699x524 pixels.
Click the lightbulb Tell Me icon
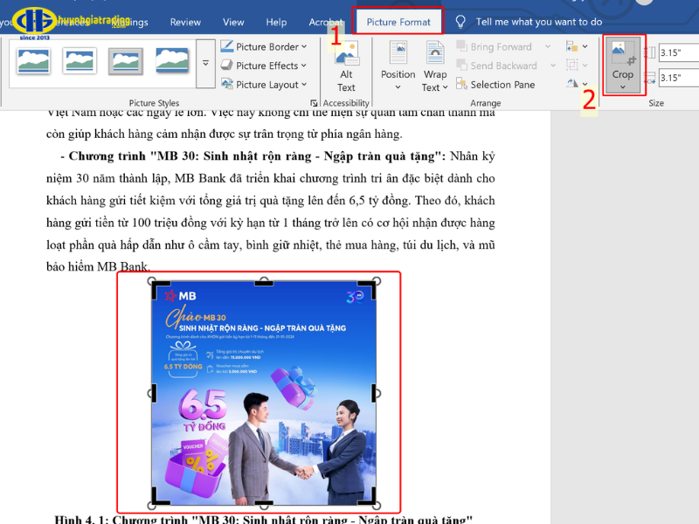pos(460,22)
